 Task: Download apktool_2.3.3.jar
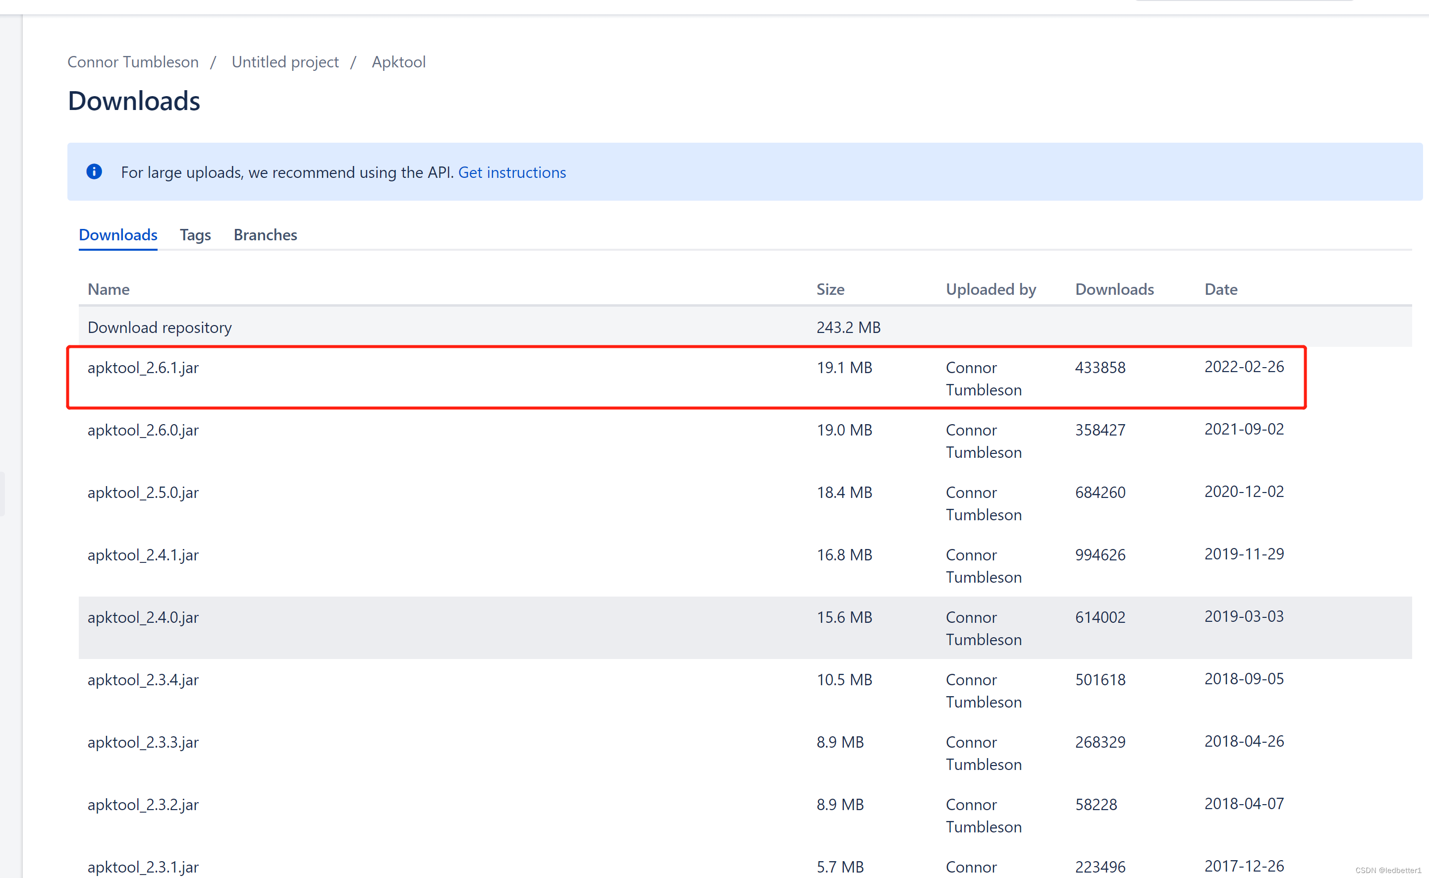(143, 742)
